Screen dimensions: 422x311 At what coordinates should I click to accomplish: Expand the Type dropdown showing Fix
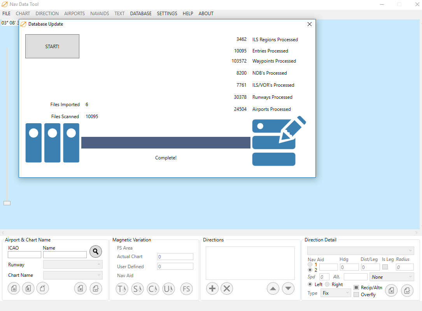click(x=336, y=293)
